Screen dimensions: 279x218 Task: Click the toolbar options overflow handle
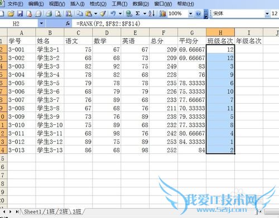pyautogui.click(x=206, y=14)
